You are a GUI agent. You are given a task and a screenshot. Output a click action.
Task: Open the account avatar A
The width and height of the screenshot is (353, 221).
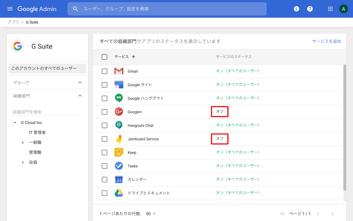[x=343, y=9]
